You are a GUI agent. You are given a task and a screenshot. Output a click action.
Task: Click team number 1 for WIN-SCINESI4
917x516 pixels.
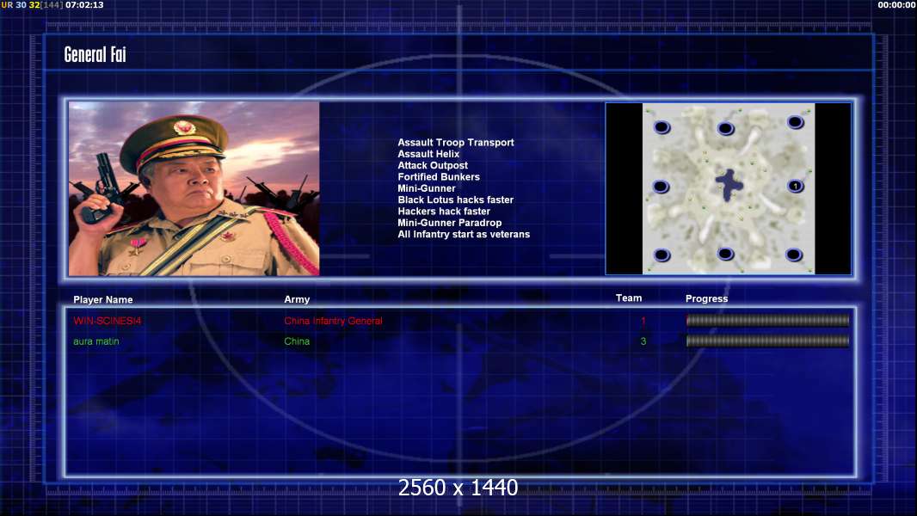643,321
